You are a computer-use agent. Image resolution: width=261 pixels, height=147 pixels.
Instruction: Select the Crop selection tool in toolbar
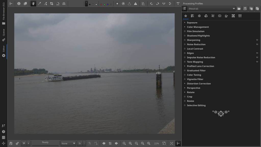pos(51,4)
